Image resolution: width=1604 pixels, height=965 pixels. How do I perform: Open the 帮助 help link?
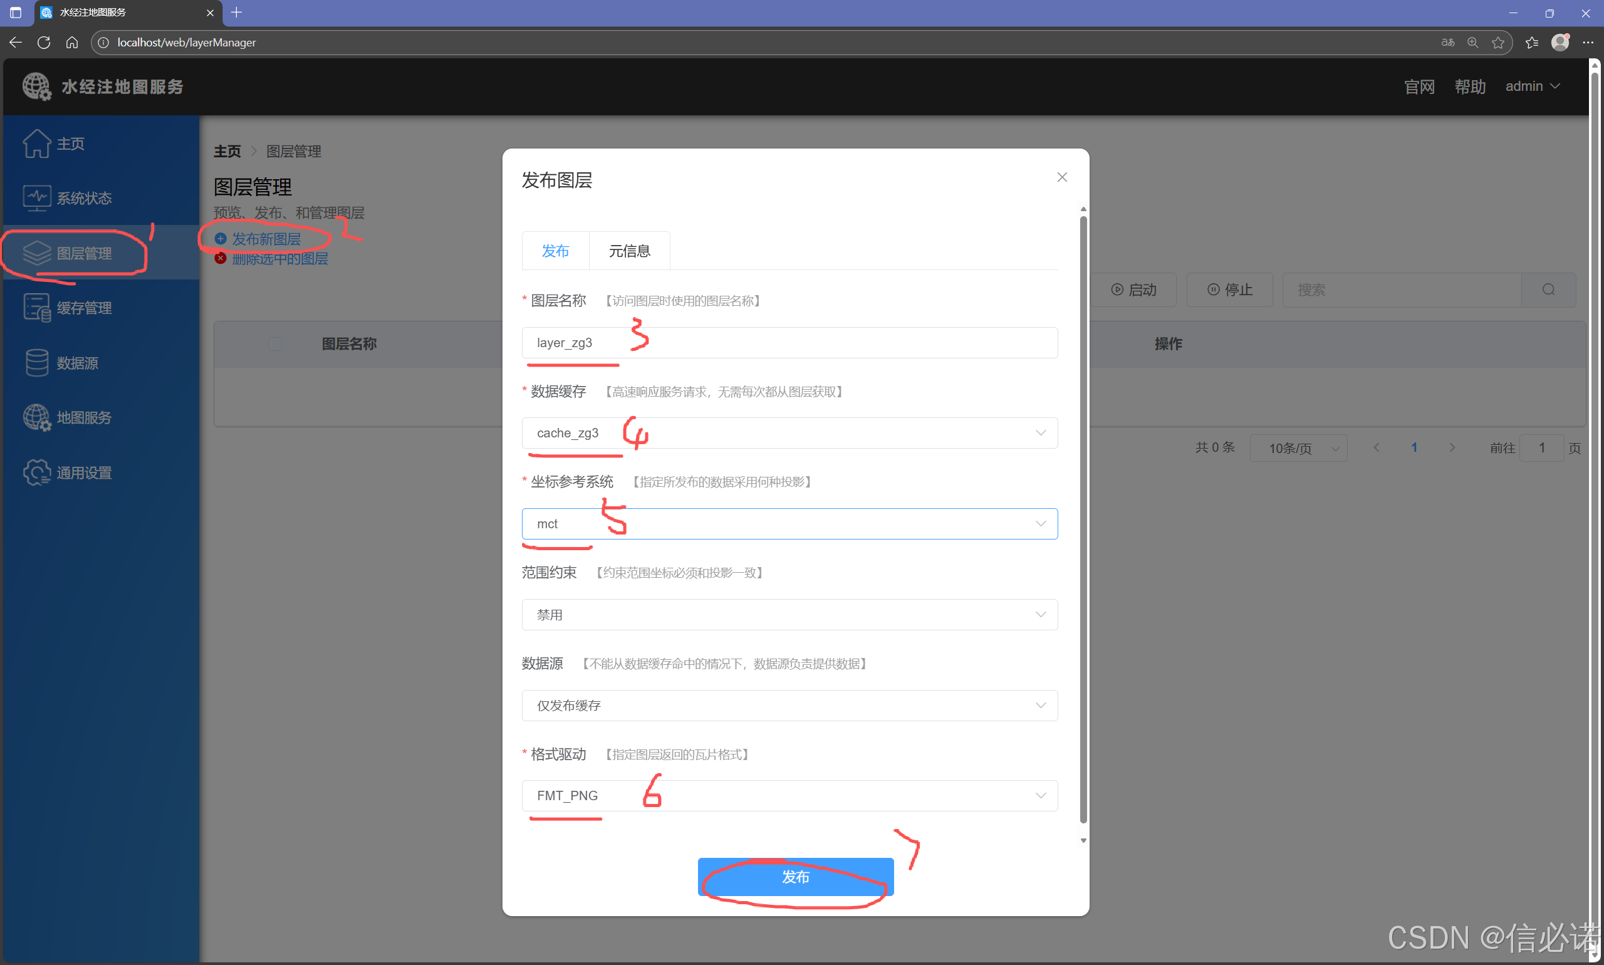click(x=1469, y=86)
